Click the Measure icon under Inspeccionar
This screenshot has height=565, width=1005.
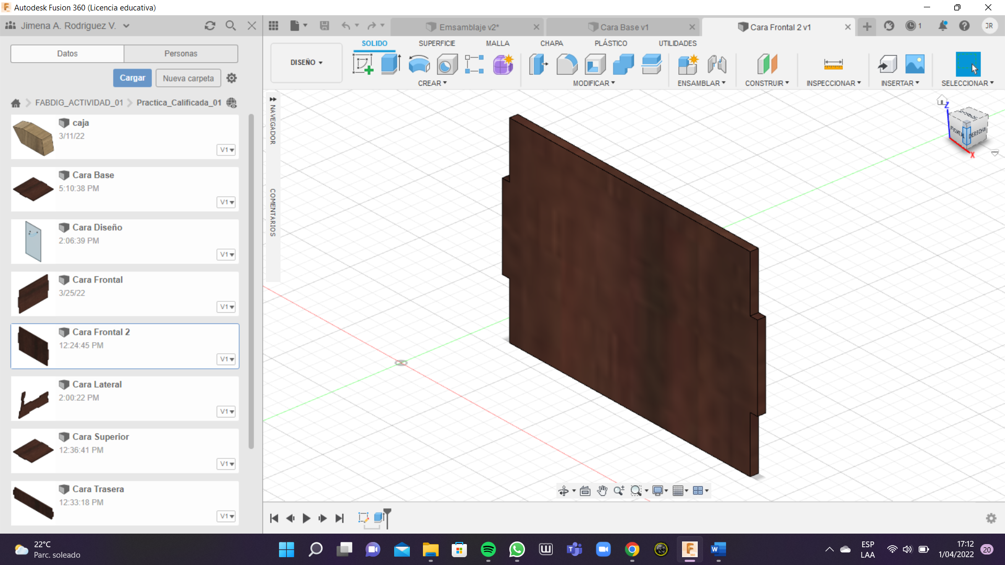[833, 64]
